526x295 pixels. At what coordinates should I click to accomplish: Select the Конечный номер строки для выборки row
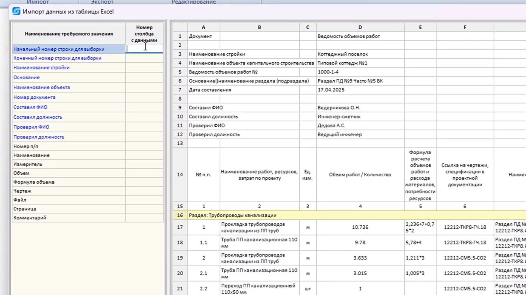tap(87, 58)
